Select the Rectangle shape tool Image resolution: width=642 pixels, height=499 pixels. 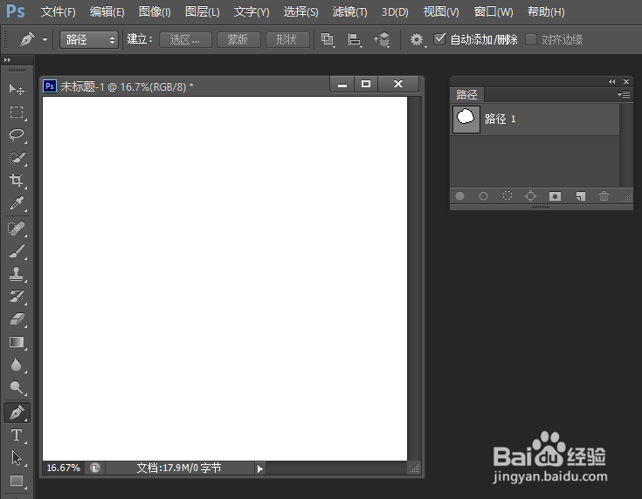pos(17,481)
